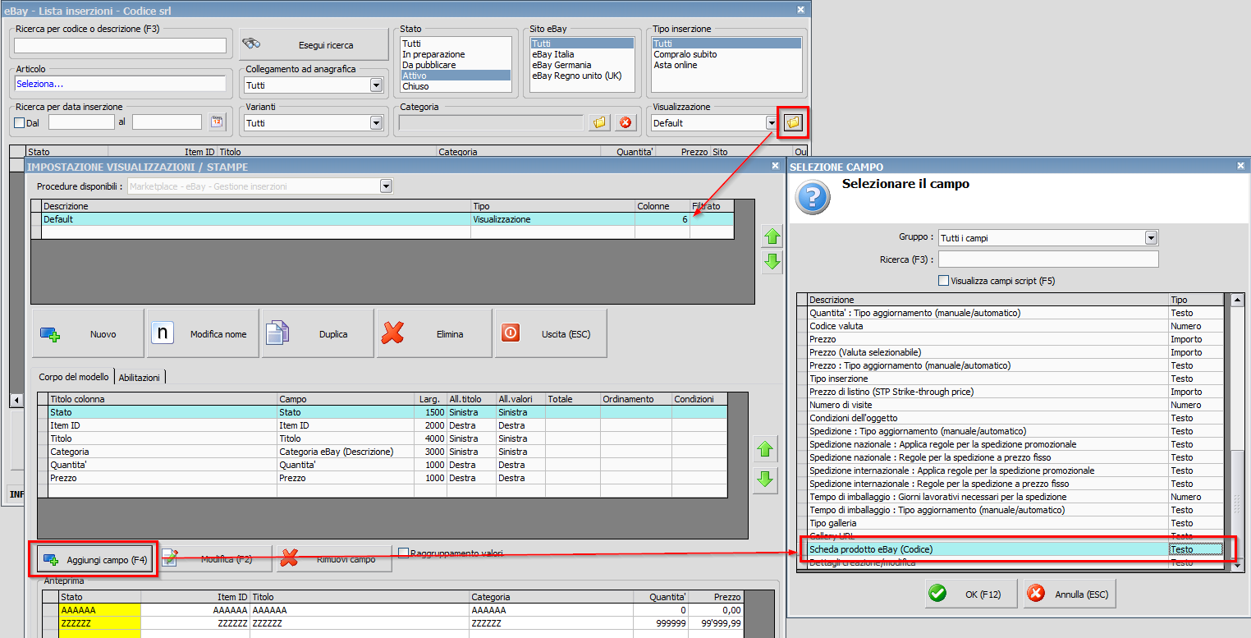Select 'eBay Regno unito (UK)' site
1251x638 pixels.
(x=582, y=76)
